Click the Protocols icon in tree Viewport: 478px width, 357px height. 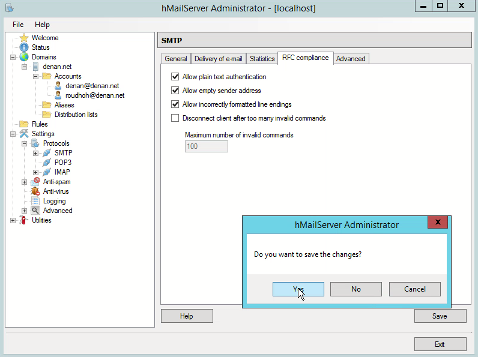(x=35, y=143)
